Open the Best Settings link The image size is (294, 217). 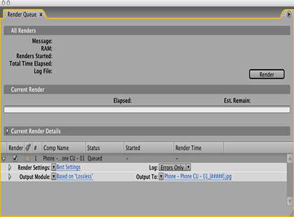pyautogui.click(x=68, y=167)
